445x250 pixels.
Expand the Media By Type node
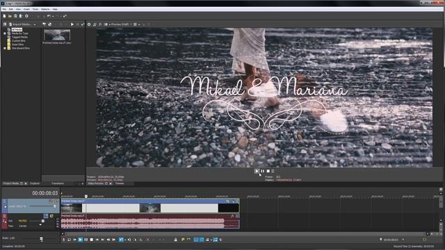(5, 33)
